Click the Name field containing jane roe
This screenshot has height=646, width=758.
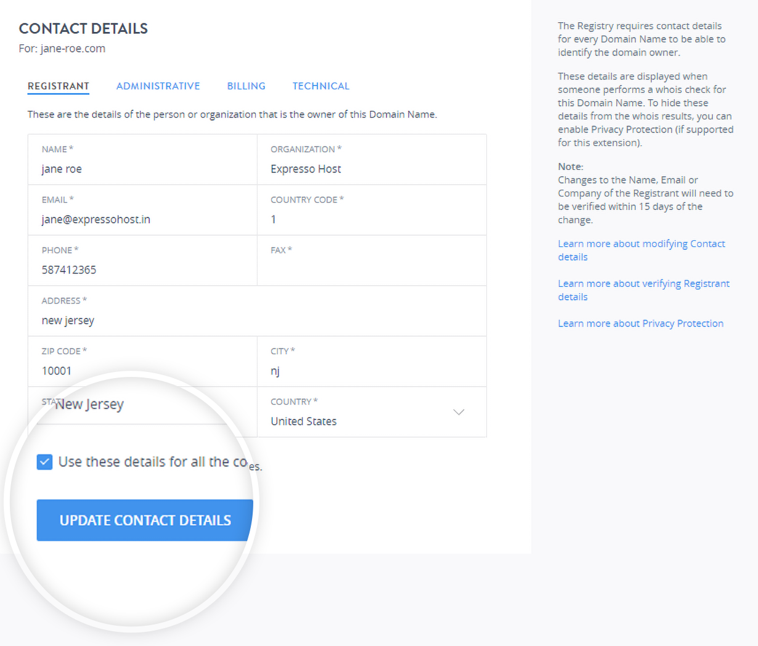142,169
